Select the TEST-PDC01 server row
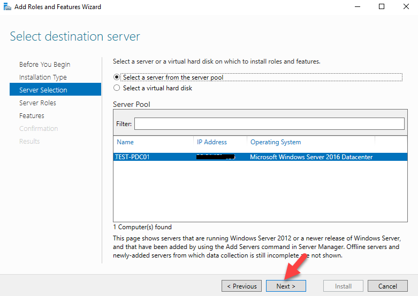 pos(260,157)
